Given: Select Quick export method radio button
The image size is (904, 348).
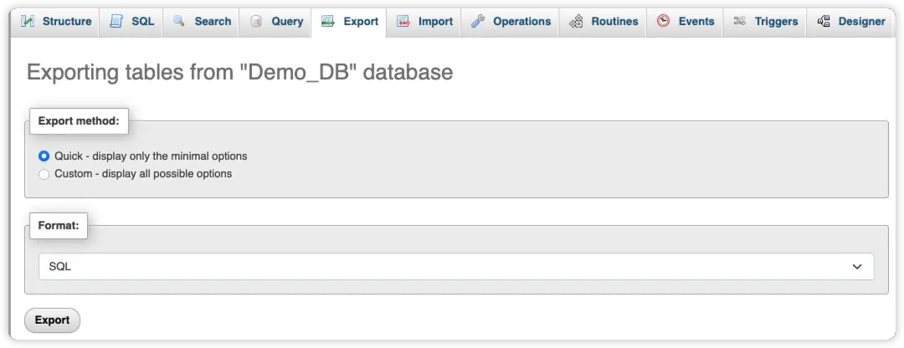Looking at the screenshot, I should coord(44,156).
